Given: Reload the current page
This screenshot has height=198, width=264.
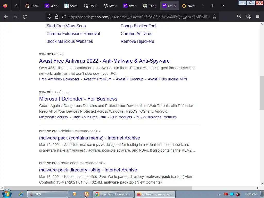Looking at the screenshot, I should click(x=25, y=17).
